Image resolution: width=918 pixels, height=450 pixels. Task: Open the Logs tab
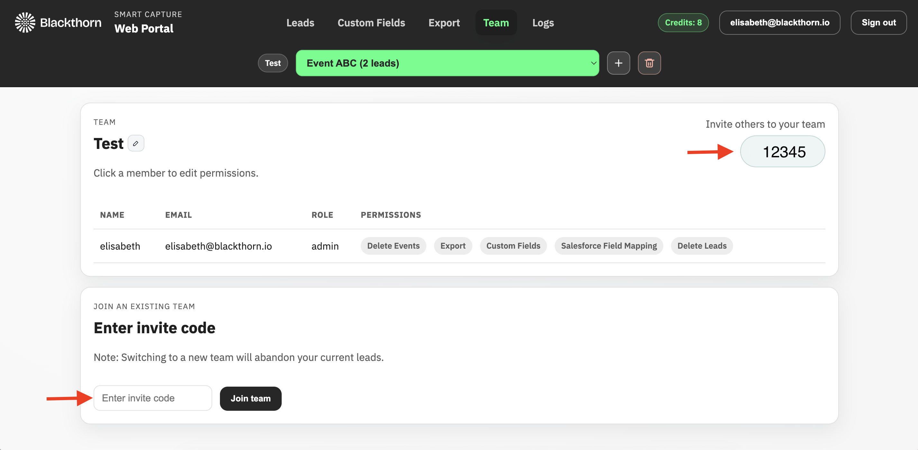[x=543, y=23]
